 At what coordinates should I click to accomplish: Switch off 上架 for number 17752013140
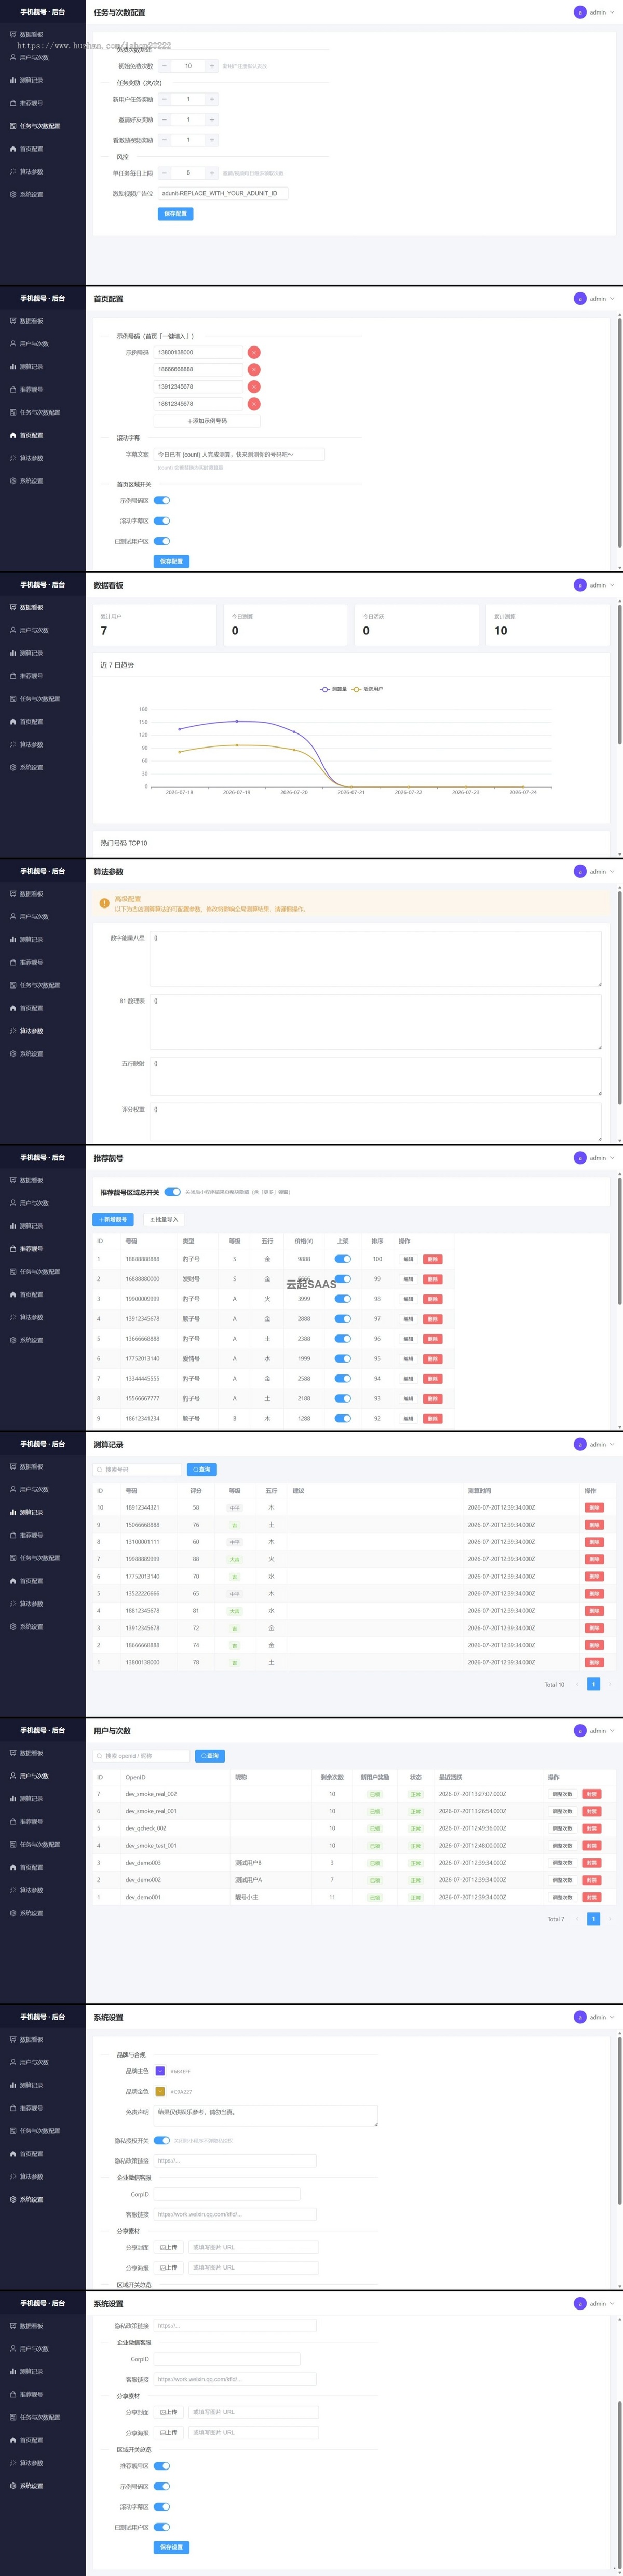tap(343, 1359)
